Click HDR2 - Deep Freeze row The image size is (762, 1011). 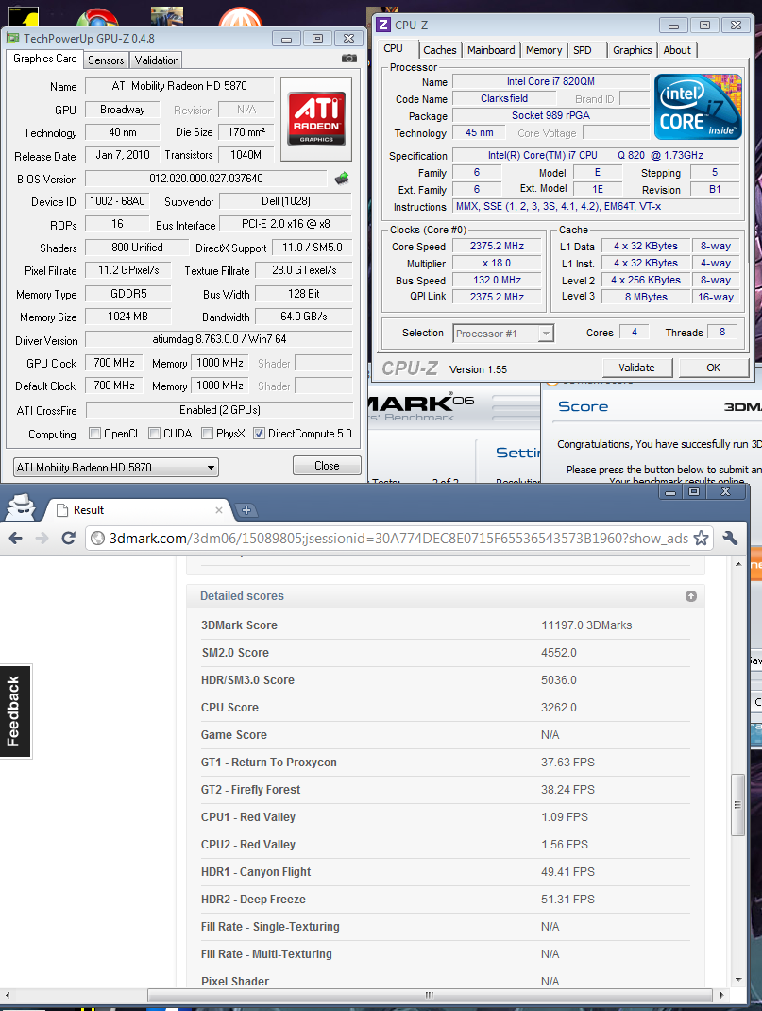[445, 900]
